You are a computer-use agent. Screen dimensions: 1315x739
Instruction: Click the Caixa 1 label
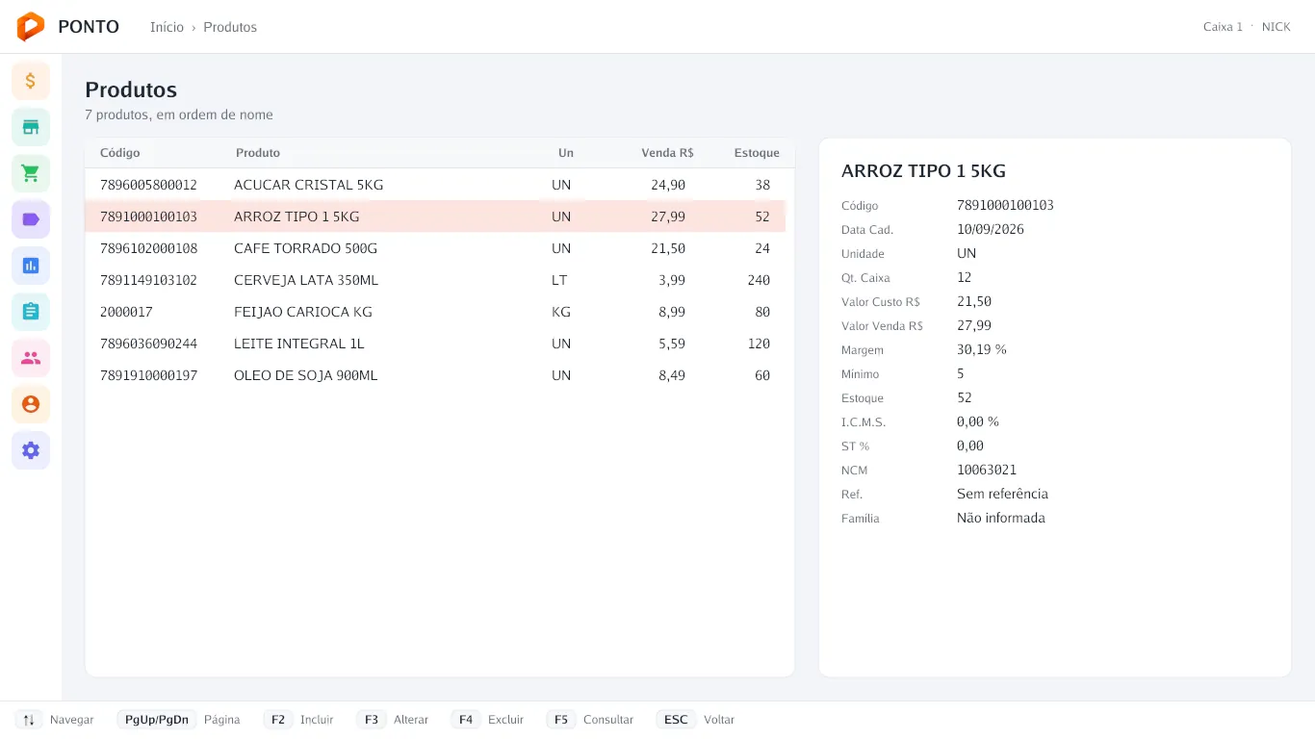pyautogui.click(x=1223, y=27)
